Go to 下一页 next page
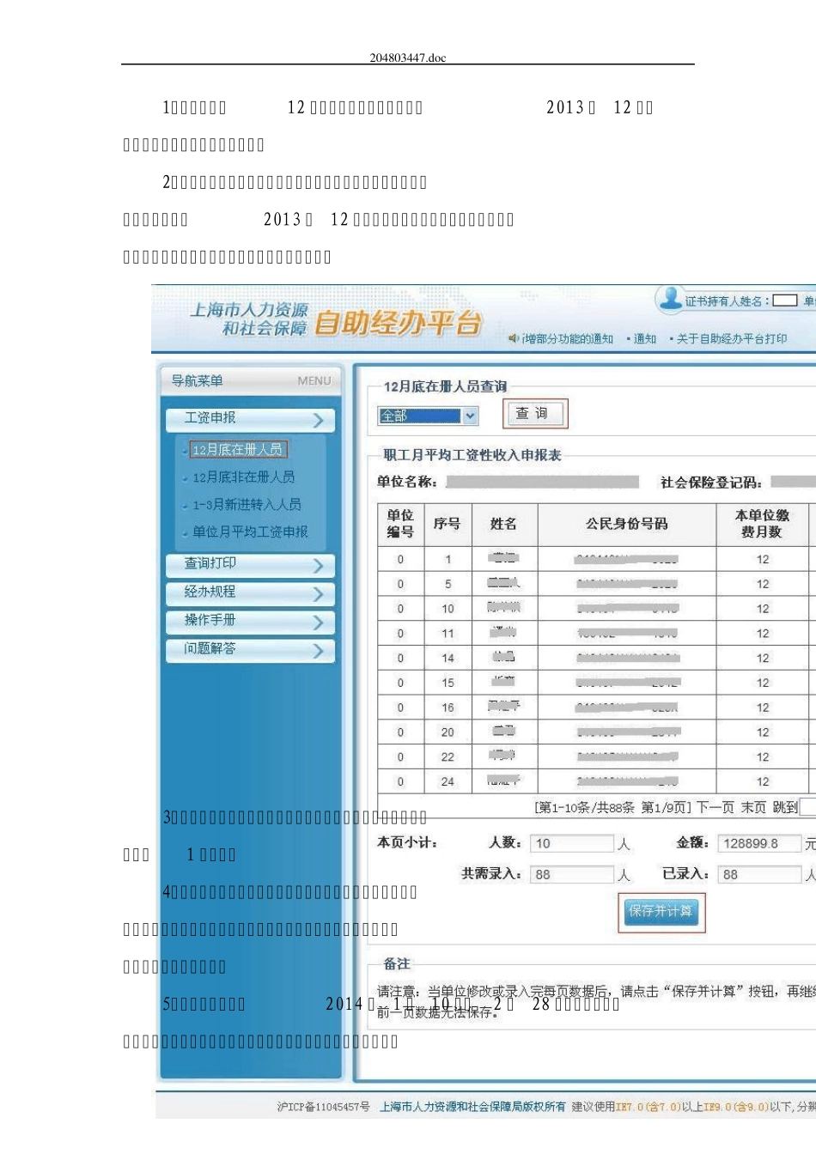 [715, 807]
